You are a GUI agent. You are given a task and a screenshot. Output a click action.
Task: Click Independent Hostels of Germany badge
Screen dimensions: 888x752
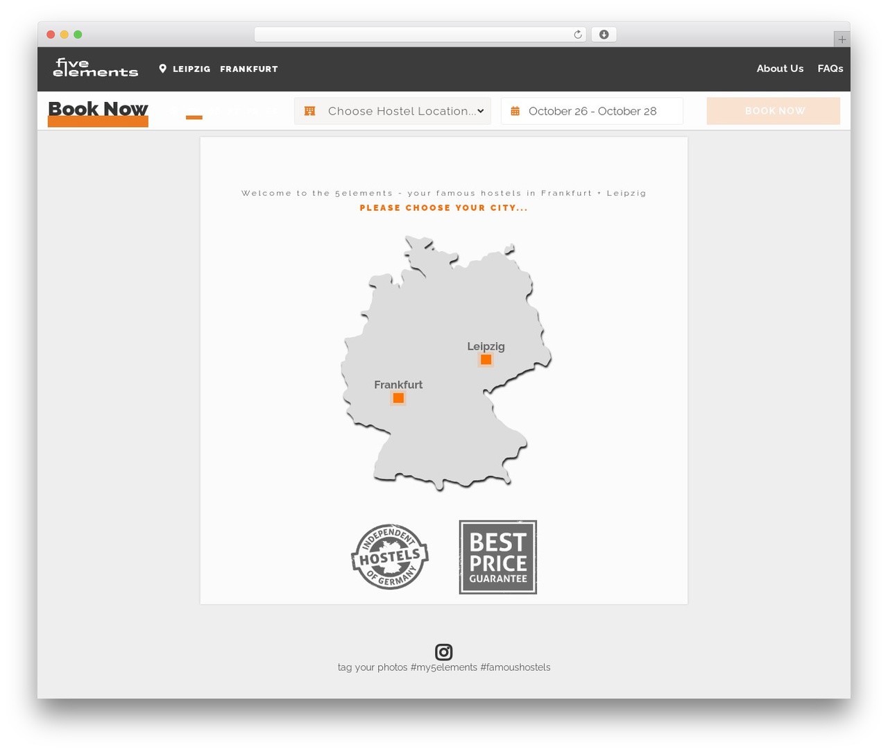click(x=390, y=556)
